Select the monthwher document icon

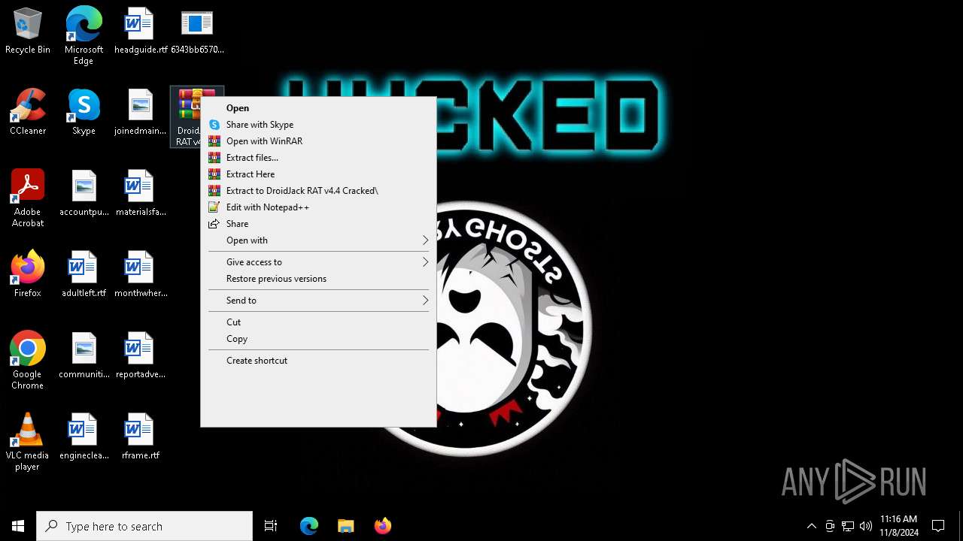point(140,274)
